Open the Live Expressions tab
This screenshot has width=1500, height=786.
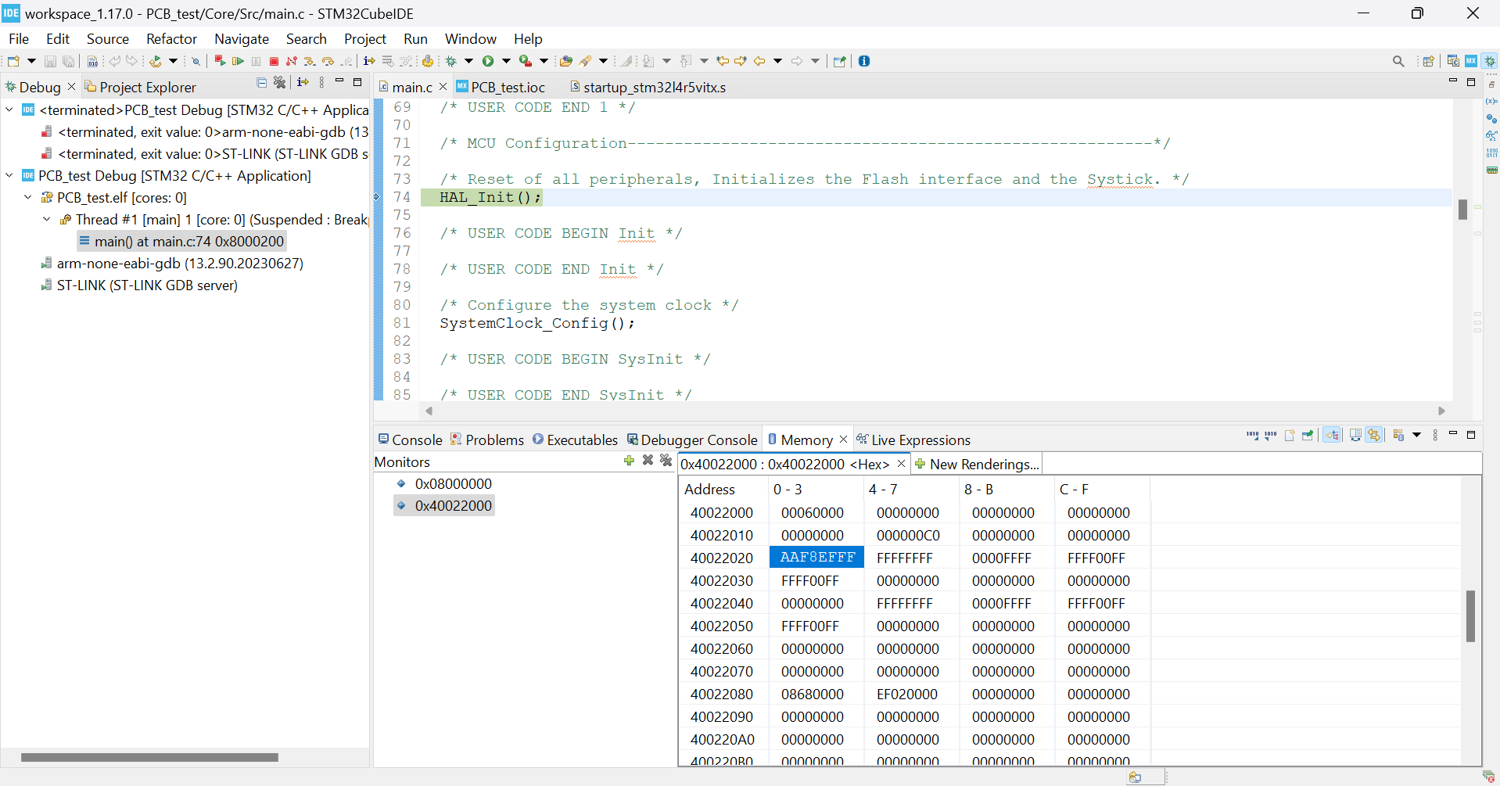pyautogui.click(x=913, y=440)
